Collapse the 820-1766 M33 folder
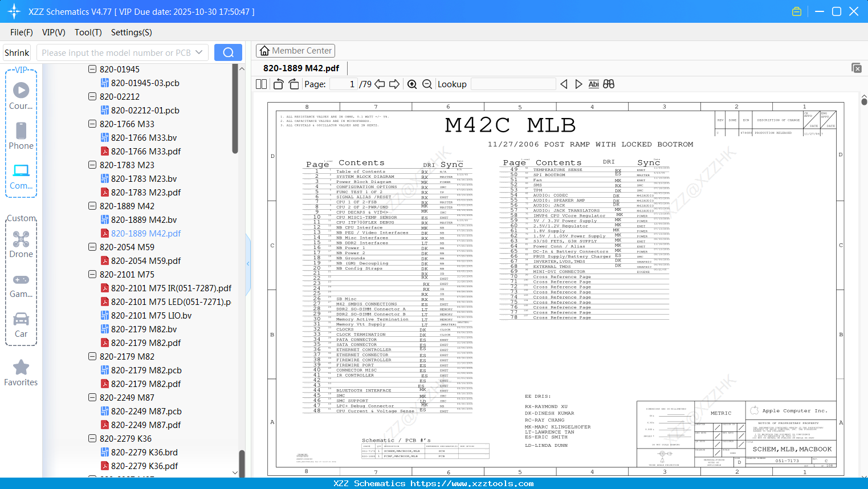868x489 pixels. [92, 124]
